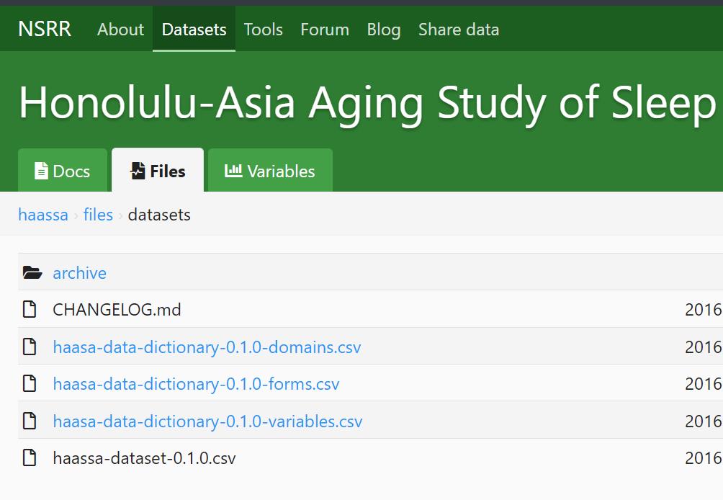The width and height of the screenshot is (723, 500).
Task: Download haasa-data-dictionary-0.1.0-variables.csv
Action: [x=207, y=421]
